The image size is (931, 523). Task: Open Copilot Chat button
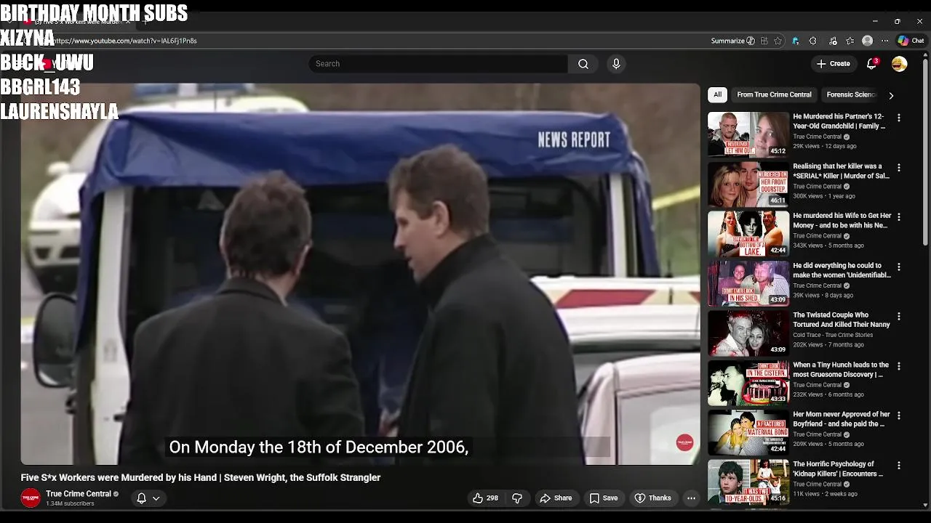pyautogui.click(x=911, y=41)
